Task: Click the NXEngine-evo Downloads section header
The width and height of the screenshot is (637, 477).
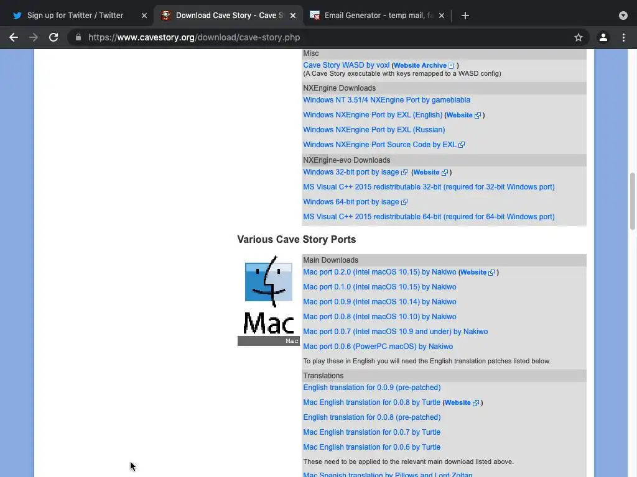Action: pos(444,160)
